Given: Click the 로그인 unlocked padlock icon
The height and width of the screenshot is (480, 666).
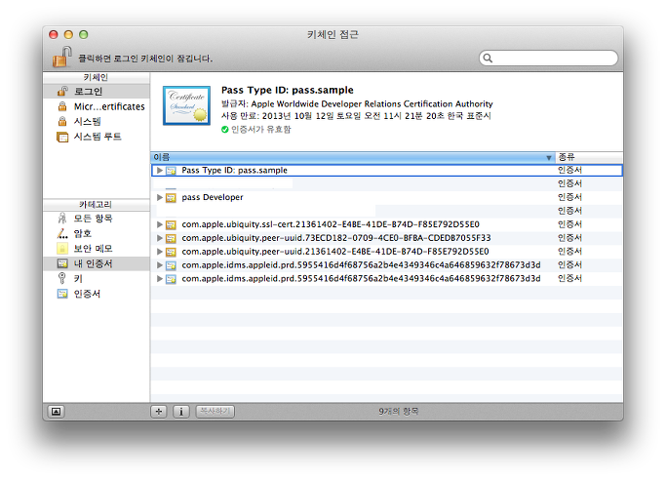Looking at the screenshot, I should click(x=62, y=91).
